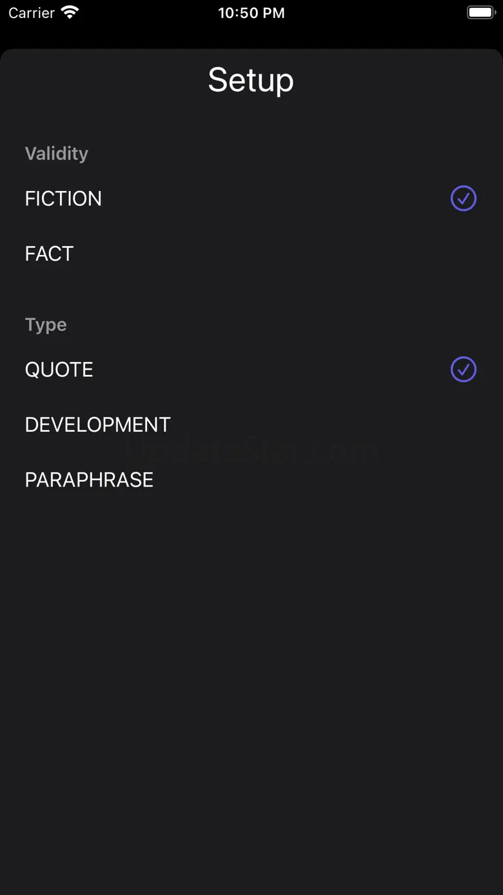Click the Validity section header
503x895 pixels.
(57, 154)
